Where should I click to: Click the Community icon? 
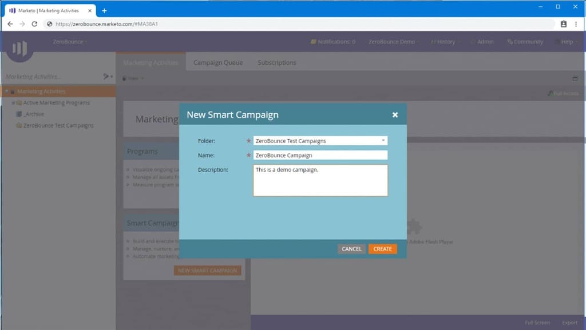(x=510, y=41)
